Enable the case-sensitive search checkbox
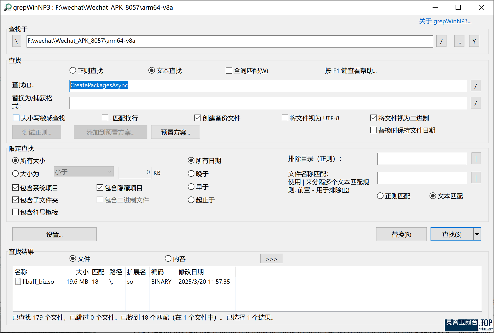494x333 pixels. pyautogui.click(x=16, y=118)
